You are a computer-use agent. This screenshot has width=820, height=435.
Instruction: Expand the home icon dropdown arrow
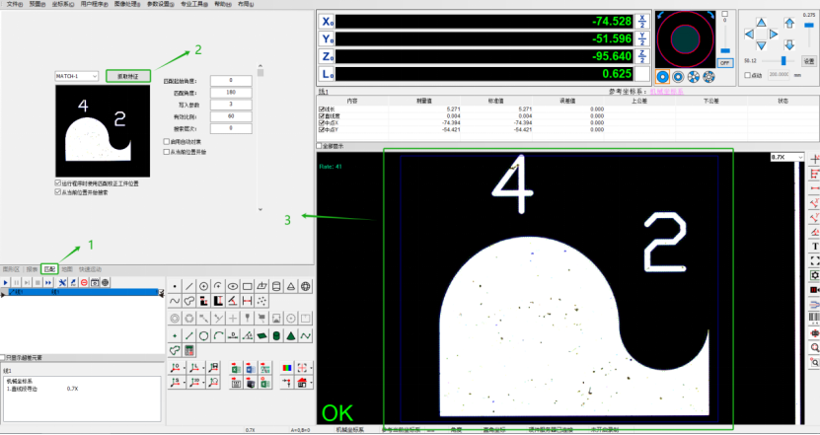(312, 384)
